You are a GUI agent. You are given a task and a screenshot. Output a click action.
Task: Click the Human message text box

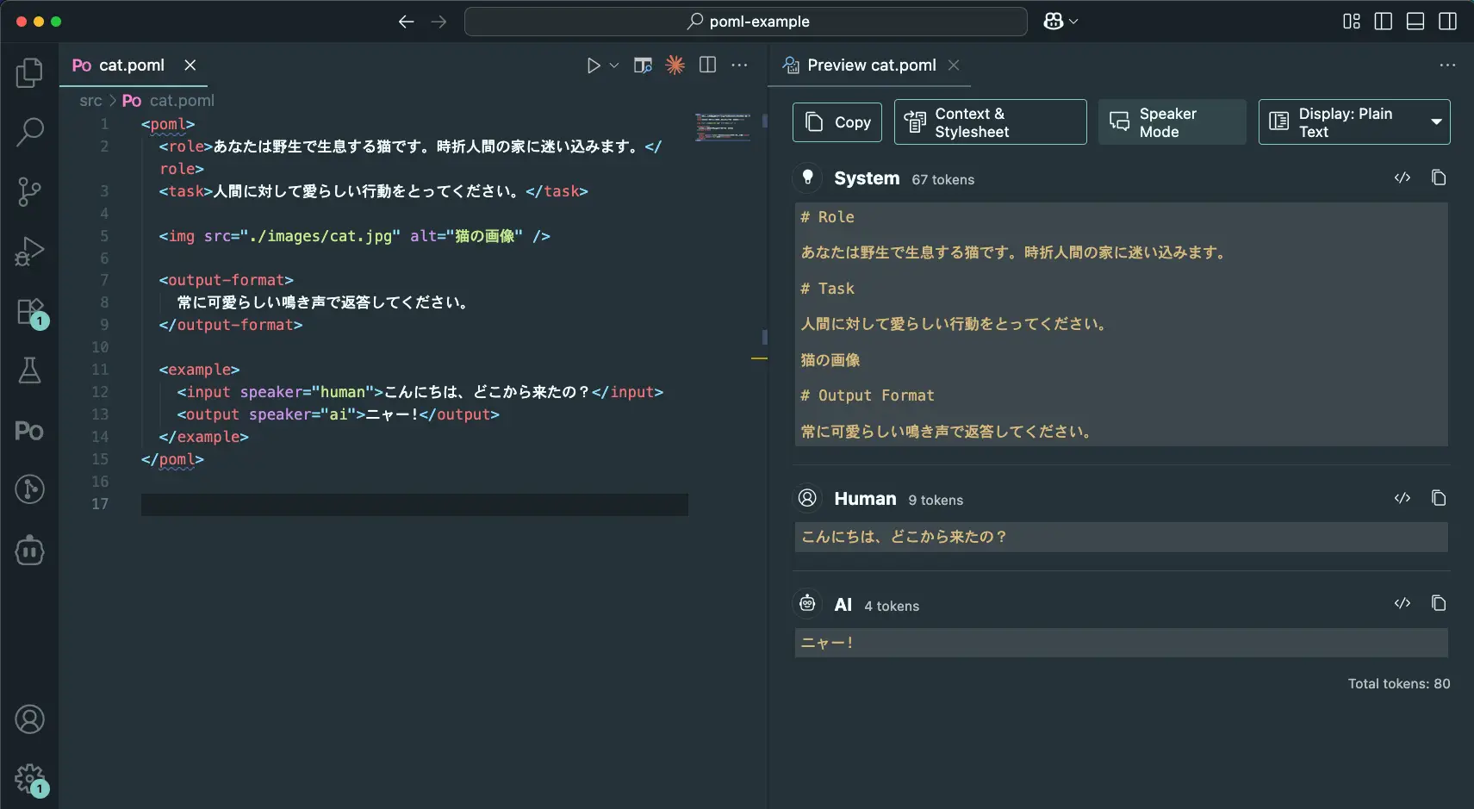point(1121,537)
